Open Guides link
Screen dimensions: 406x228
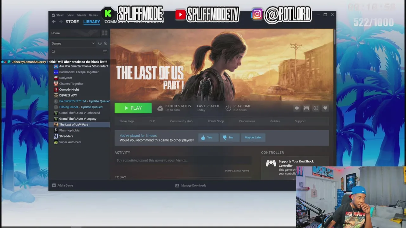point(275,121)
